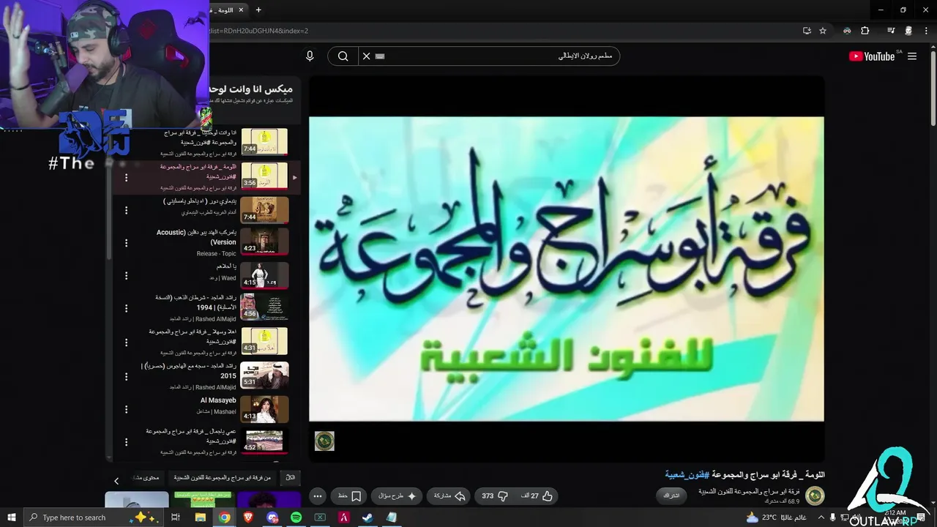Play راشد الماجد 4:56 thumbnail

(x=264, y=307)
